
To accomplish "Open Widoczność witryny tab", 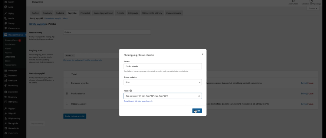I will (152, 13).
